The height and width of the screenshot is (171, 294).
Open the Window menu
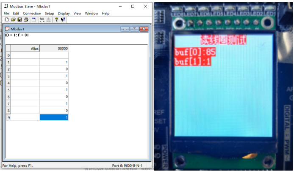92,13
